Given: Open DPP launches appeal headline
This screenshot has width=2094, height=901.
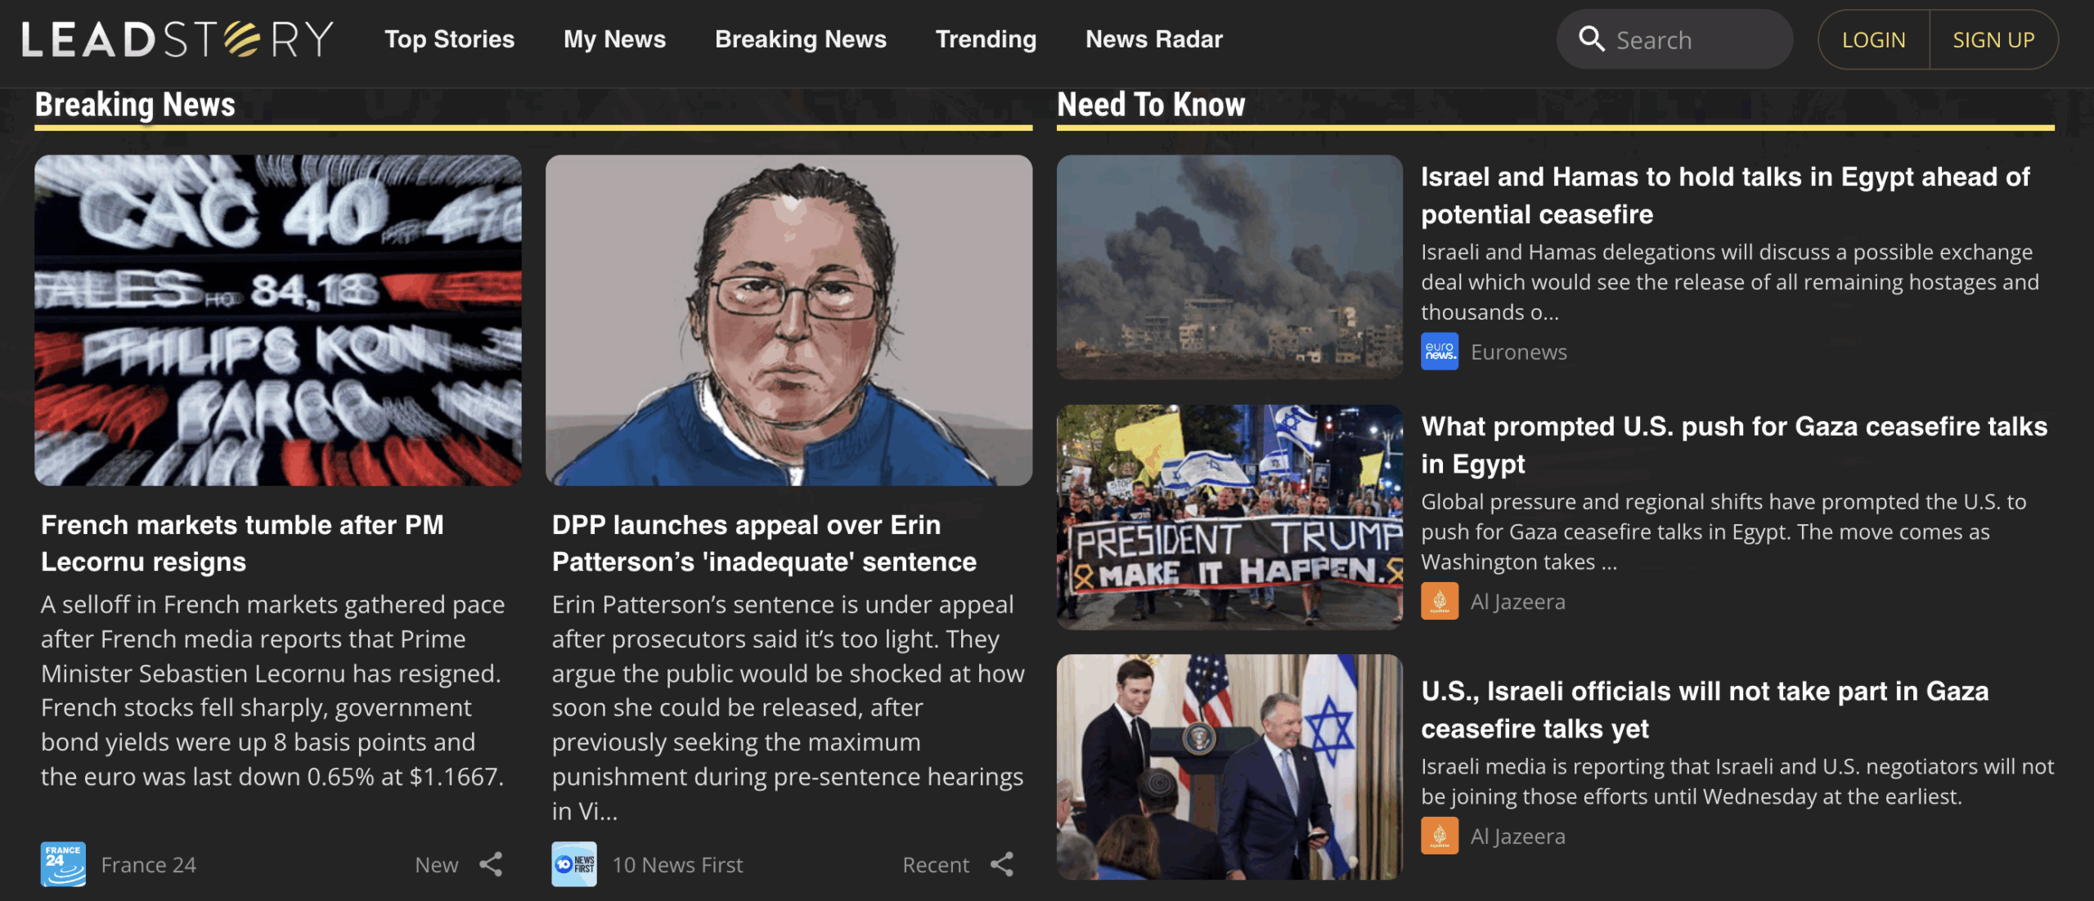Looking at the screenshot, I should click(764, 543).
